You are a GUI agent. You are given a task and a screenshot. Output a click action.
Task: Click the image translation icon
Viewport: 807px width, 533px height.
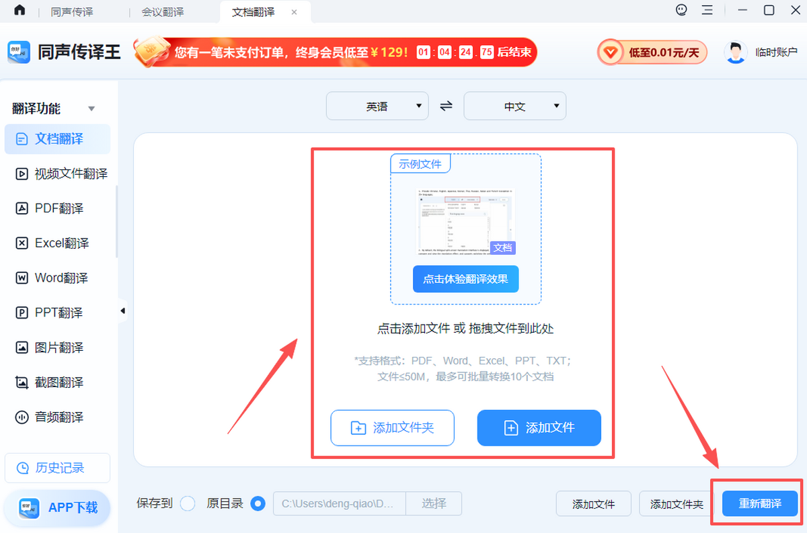22,348
